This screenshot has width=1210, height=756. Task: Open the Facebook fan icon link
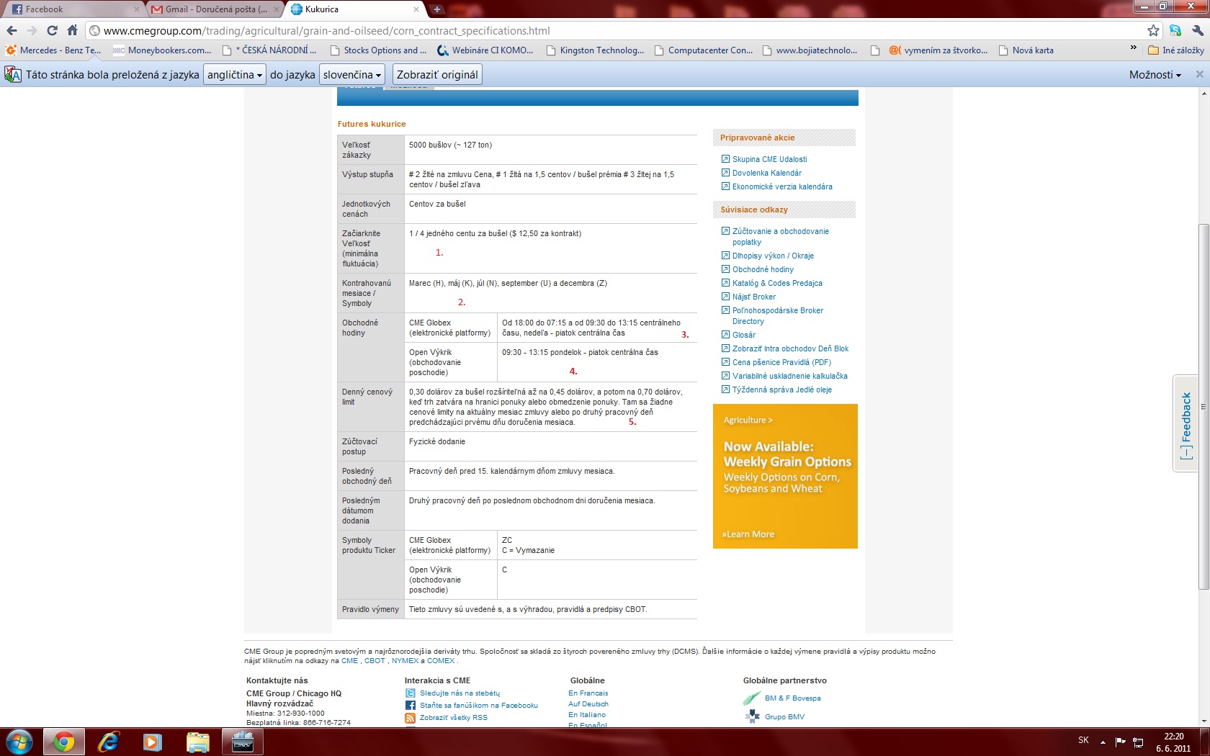[x=410, y=706]
